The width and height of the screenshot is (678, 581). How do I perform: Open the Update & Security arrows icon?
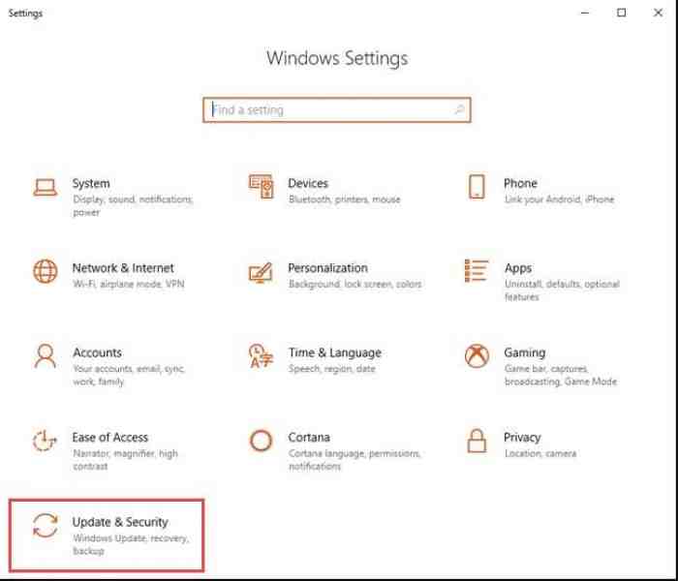pos(45,525)
